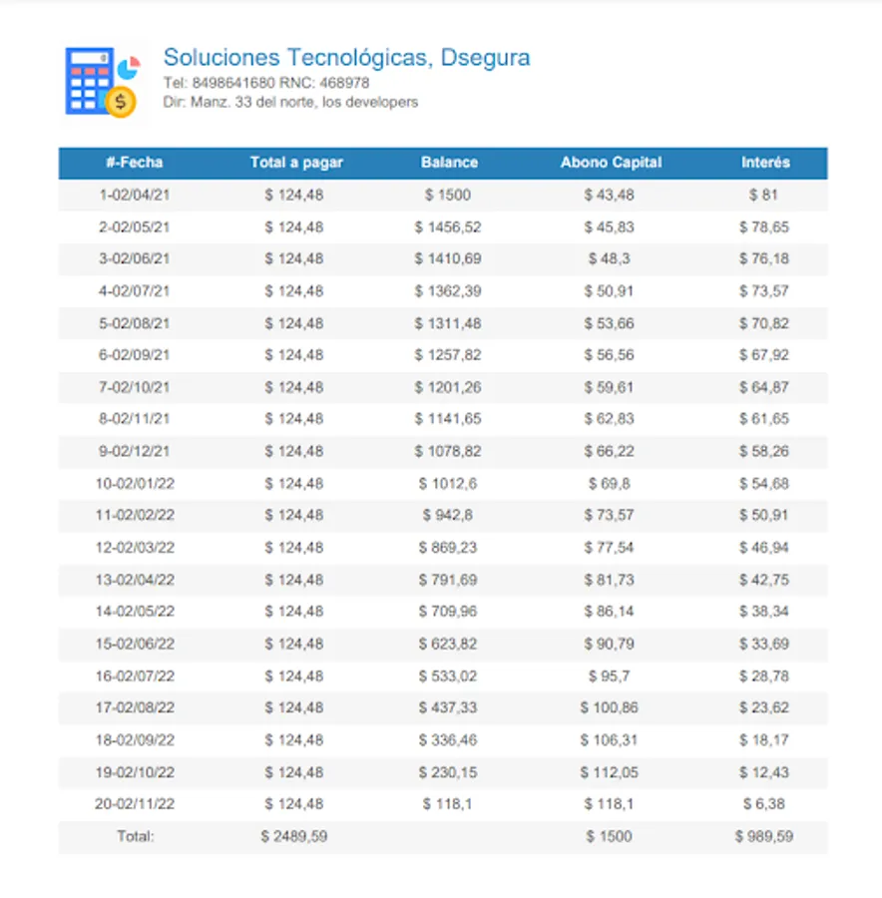Click the $ 1311,48 balance cell
This screenshot has width=882, height=898.
(x=448, y=323)
